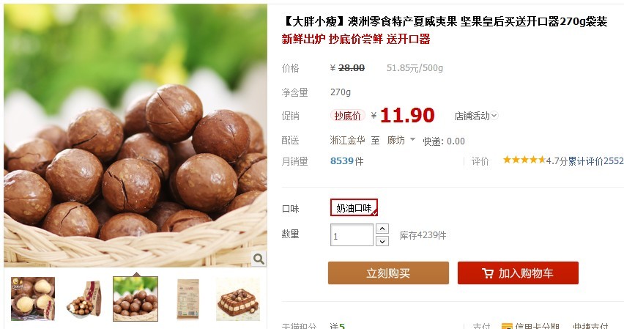This screenshot has height=329, width=624.
Task: Click the 加入购物车 button
Action: (518, 273)
